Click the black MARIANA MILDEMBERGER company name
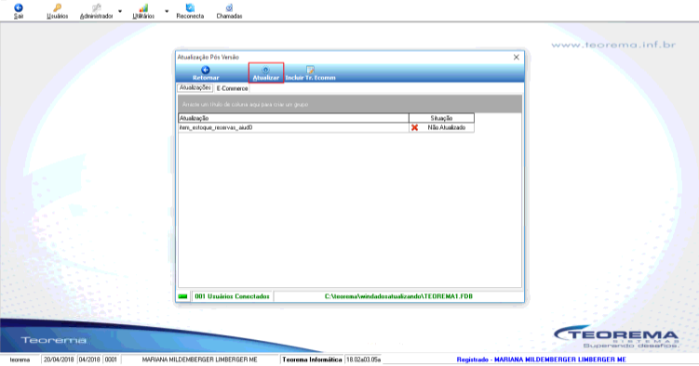699x366 pixels. tap(200, 359)
